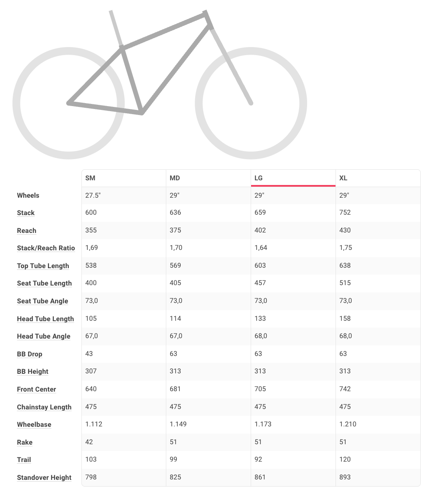Open the Standover Height definition
This screenshot has height=493, width=425.
44,478
